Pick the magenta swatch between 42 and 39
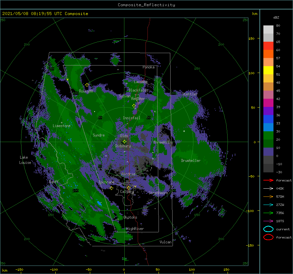 click(268, 103)
